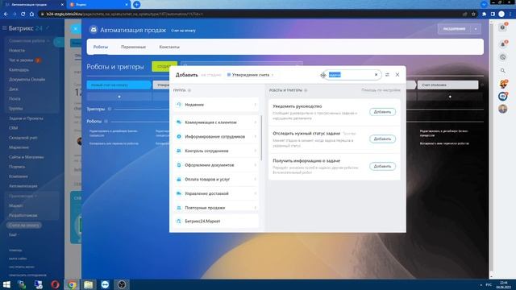Switch to the Роботы tab

pyautogui.click(x=101, y=47)
